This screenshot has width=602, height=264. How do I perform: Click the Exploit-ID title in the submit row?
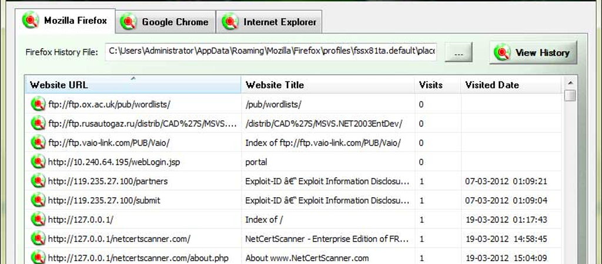(x=327, y=201)
